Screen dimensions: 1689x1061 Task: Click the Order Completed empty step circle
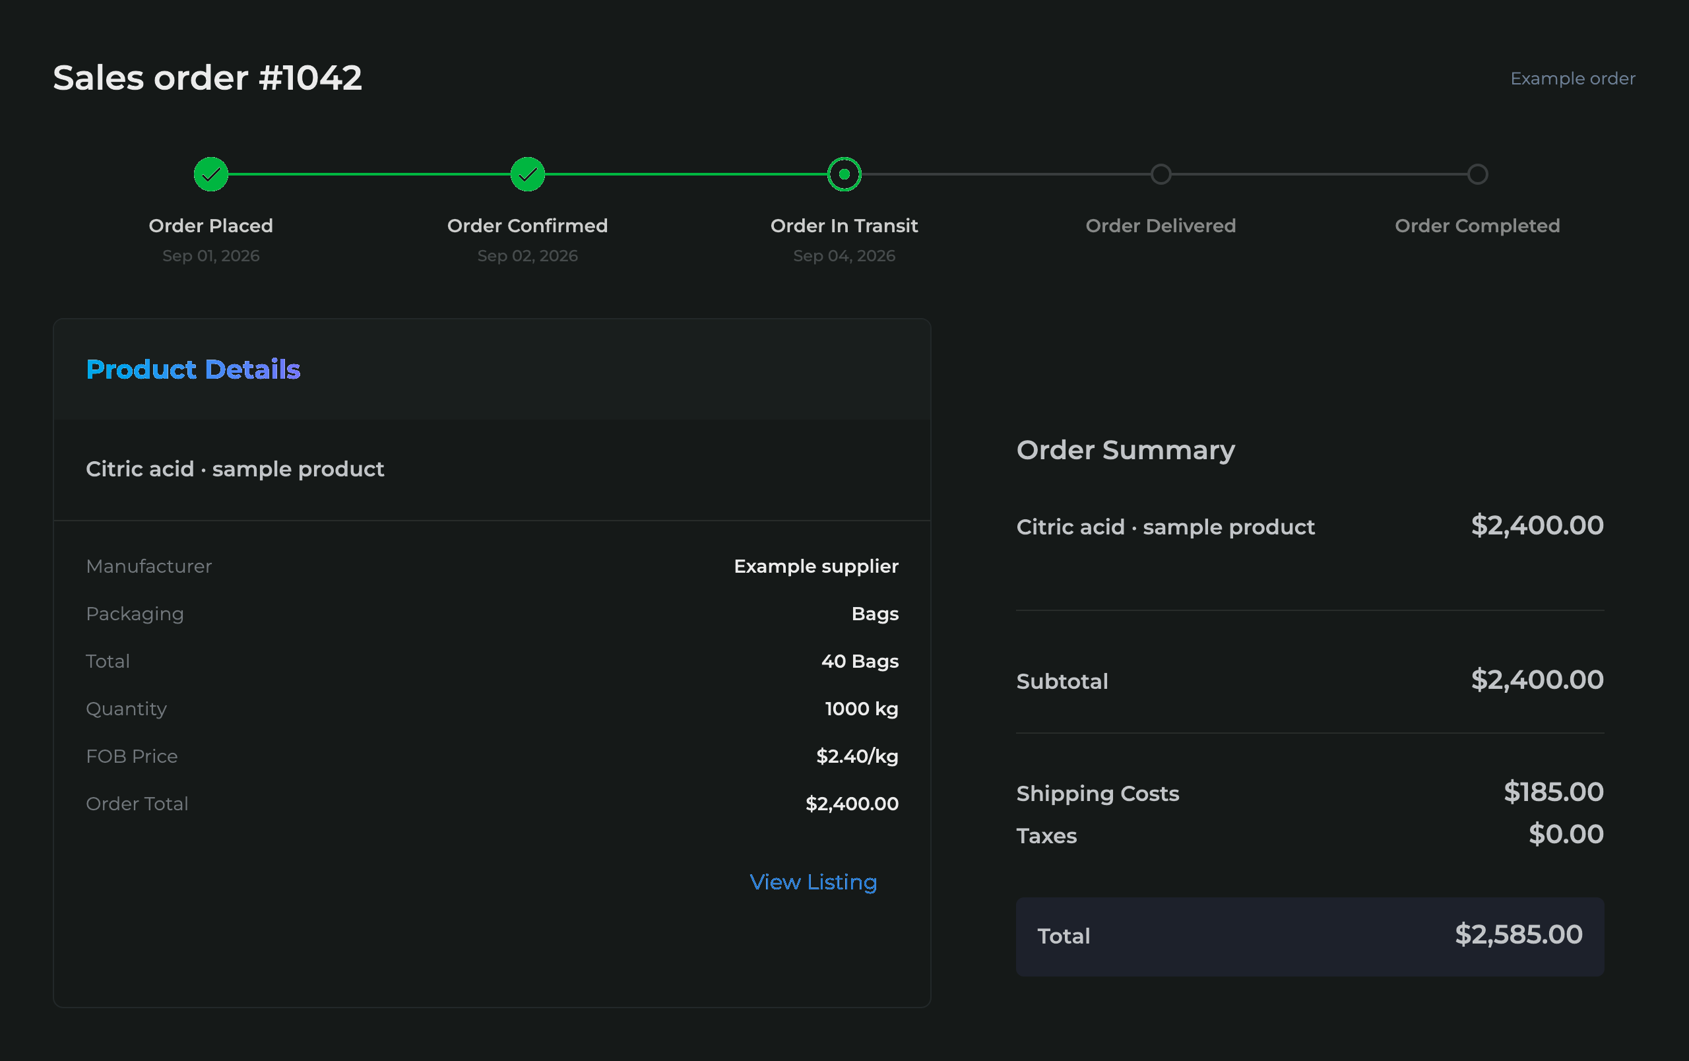click(1478, 174)
